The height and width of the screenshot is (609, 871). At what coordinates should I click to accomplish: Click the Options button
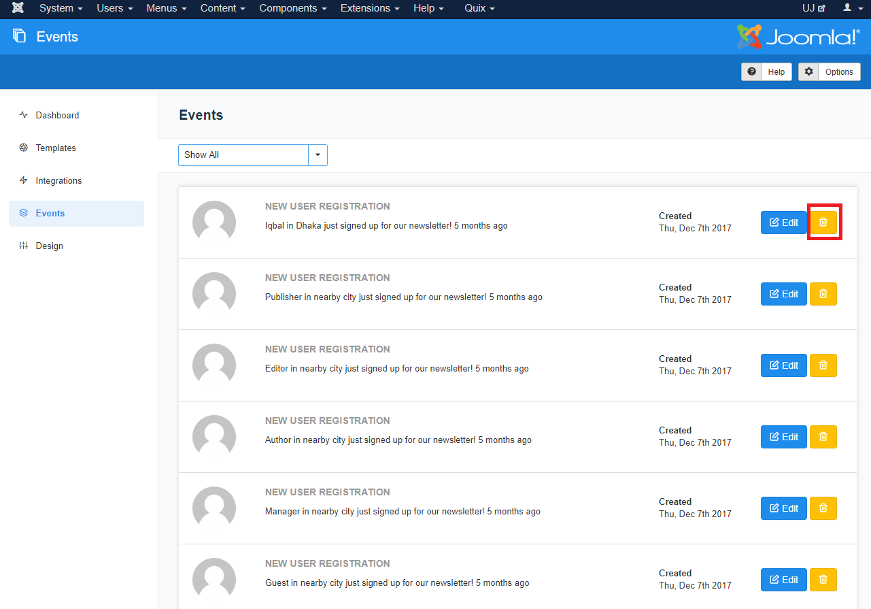tap(830, 72)
